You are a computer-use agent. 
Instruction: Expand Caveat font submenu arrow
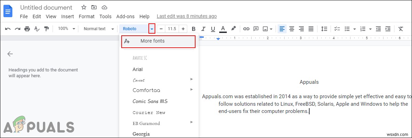pos(192,79)
